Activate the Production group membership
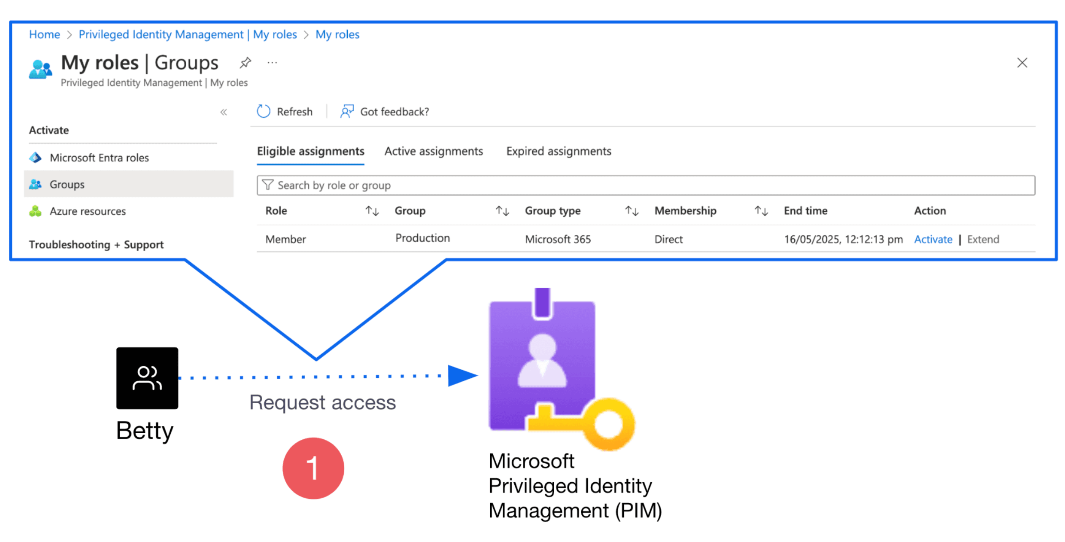Viewport: 1065px width, 542px height. 933,239
